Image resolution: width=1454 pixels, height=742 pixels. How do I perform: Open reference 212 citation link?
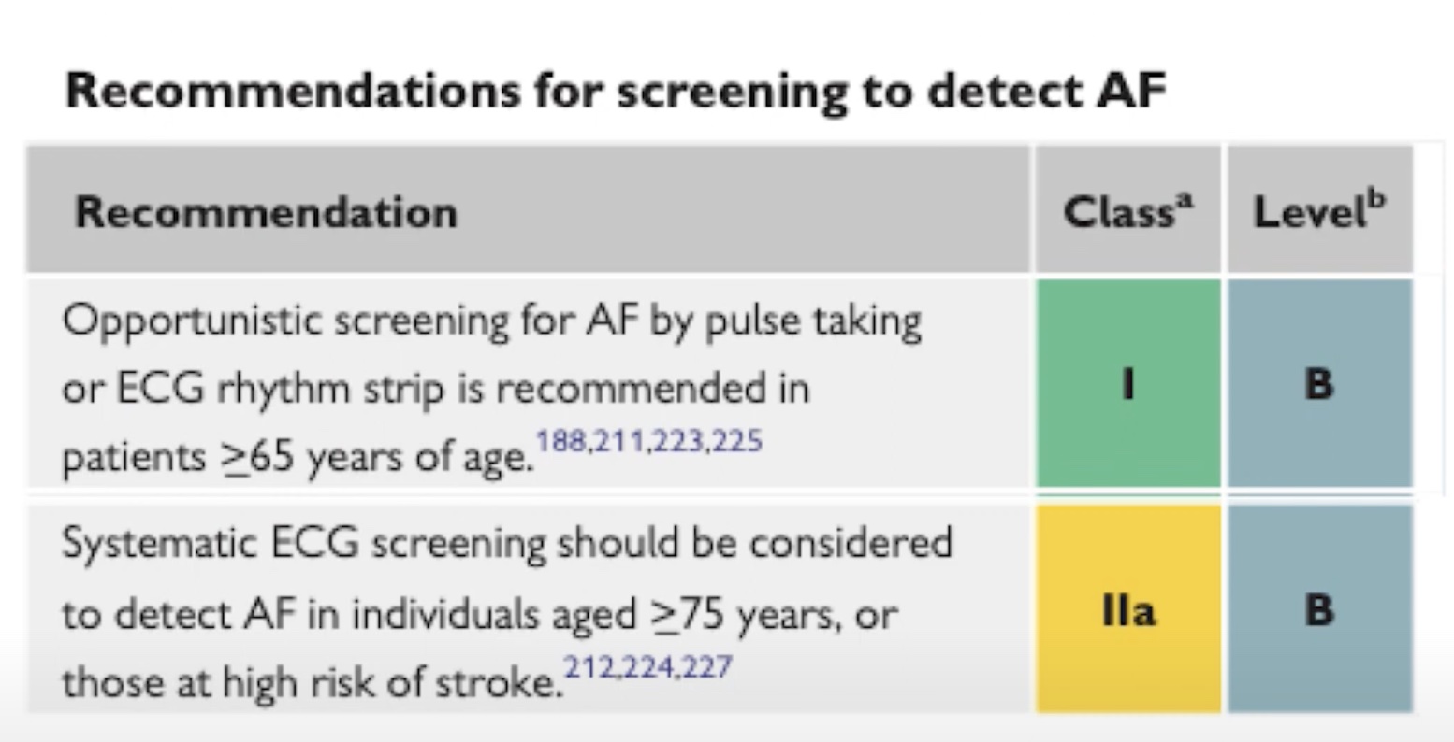point(589,667)
